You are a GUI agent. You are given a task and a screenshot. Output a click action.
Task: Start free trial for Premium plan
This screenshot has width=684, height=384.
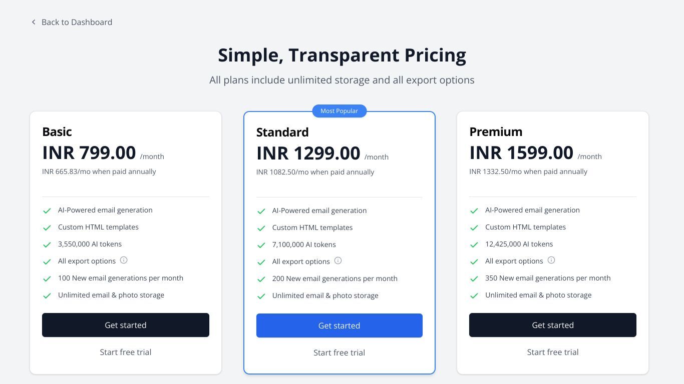tap(553, 352)
